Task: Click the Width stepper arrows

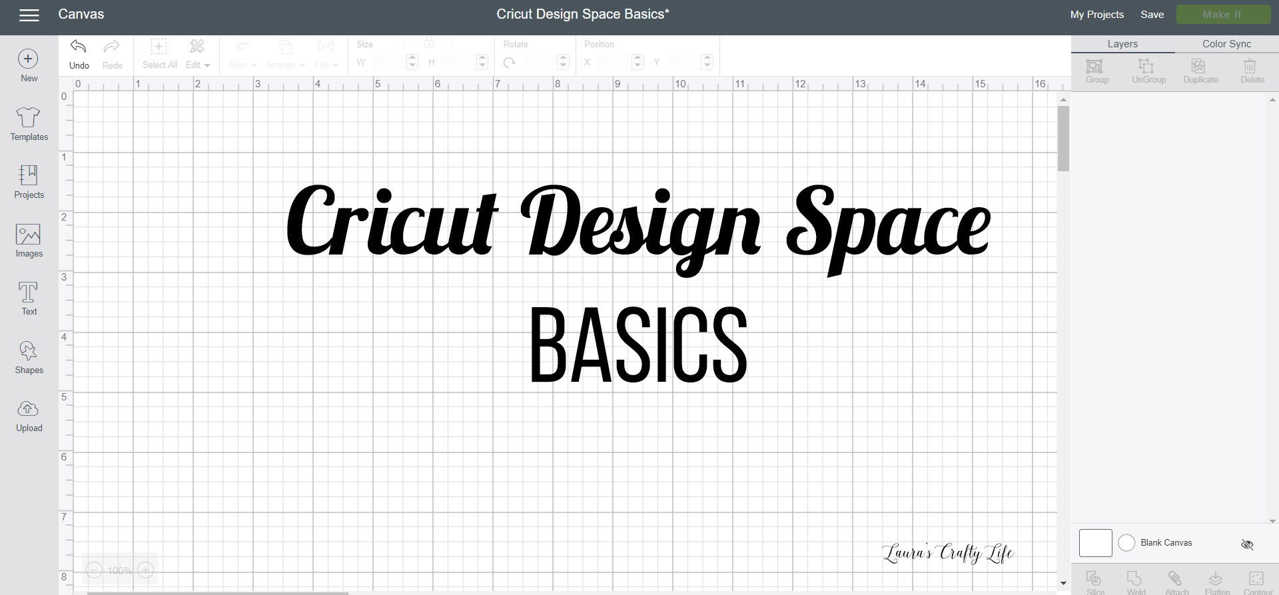Action: pyautogui.click(x=412, y=62)
